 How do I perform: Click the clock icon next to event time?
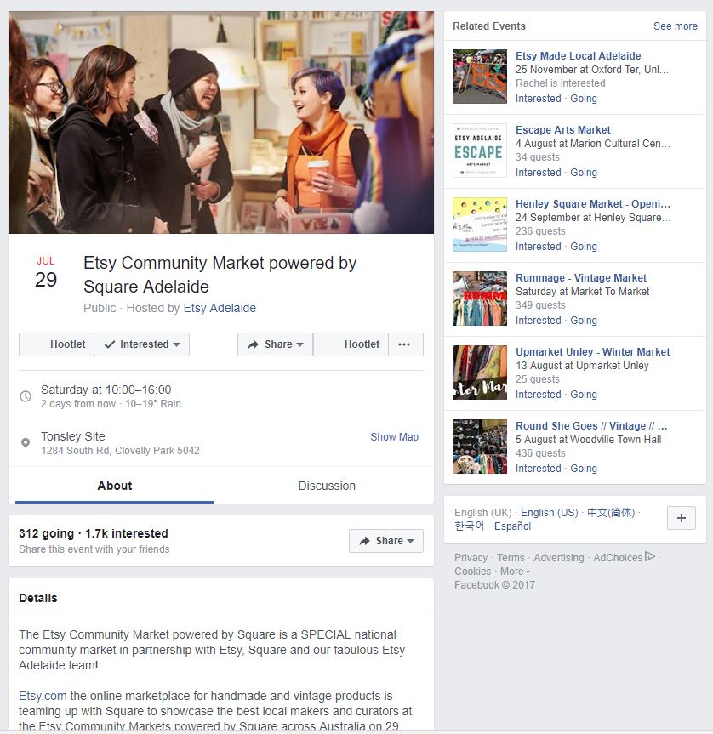[x=26, y=396]
